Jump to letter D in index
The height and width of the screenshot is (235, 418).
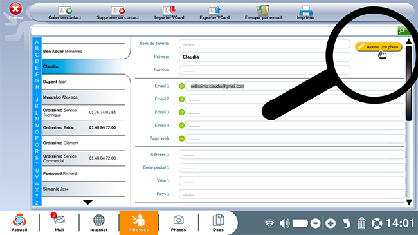tap(37, 61)
